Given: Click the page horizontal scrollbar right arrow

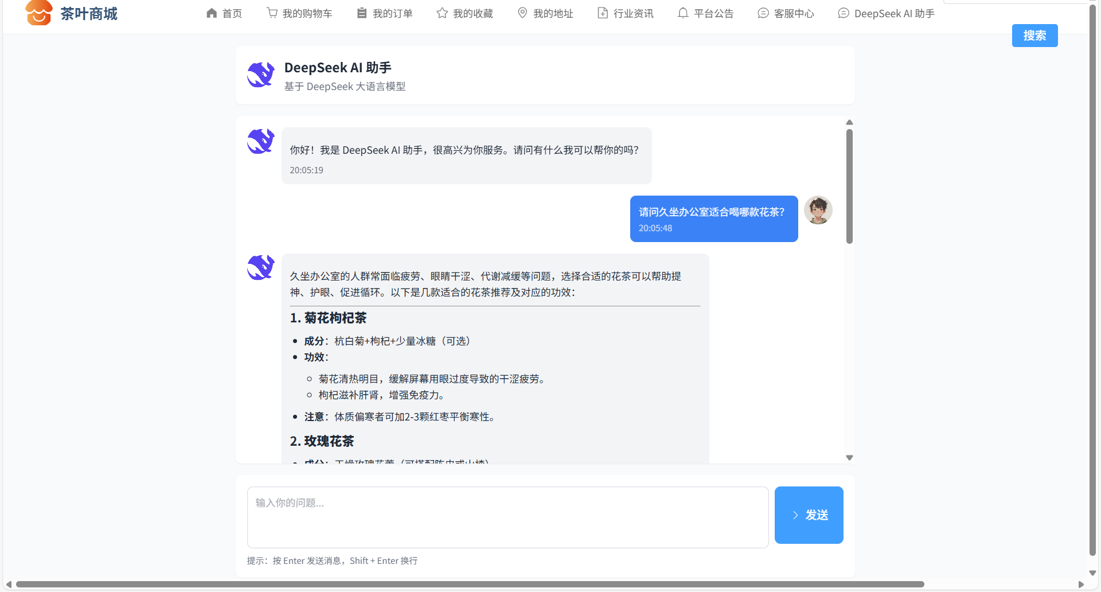Looking at the screenshot, I should point(1081,585).
